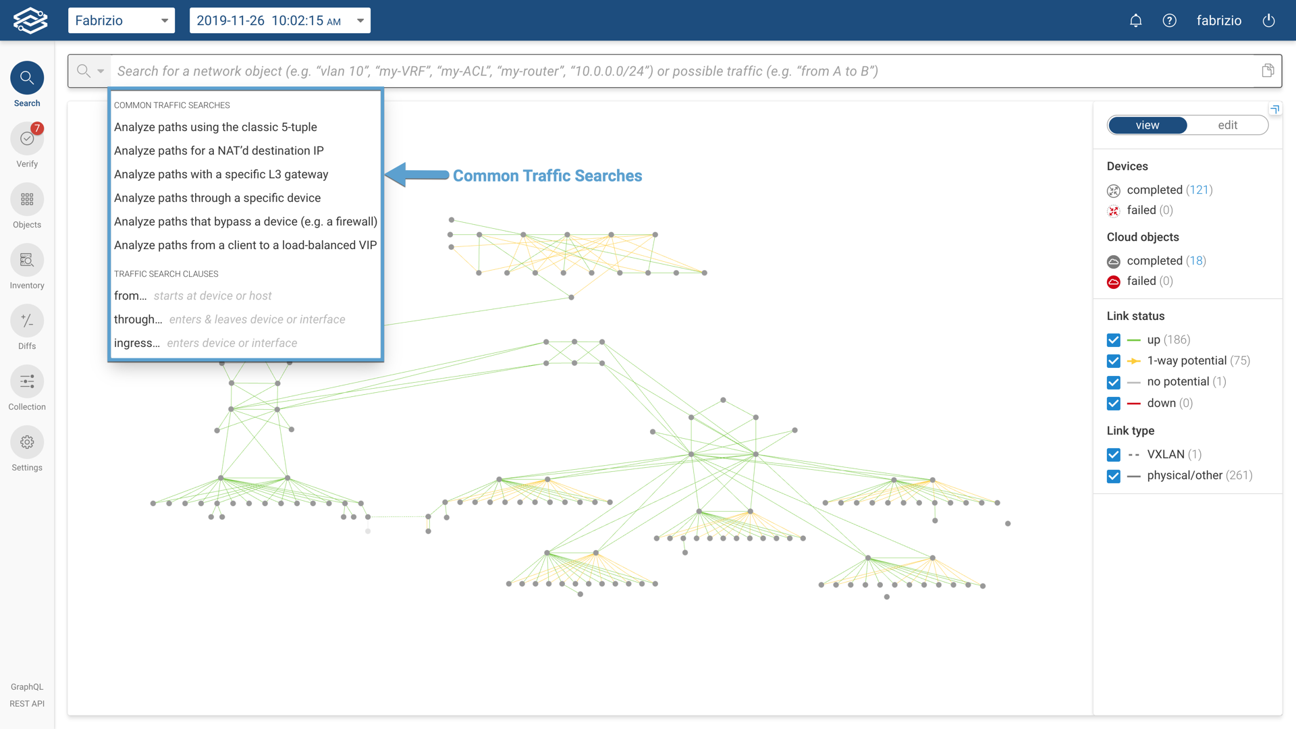The width and height of the screenshot is (1296, 729).
Task: Open the Settings gear sidebar icon
Action: [x=27, y=443]
